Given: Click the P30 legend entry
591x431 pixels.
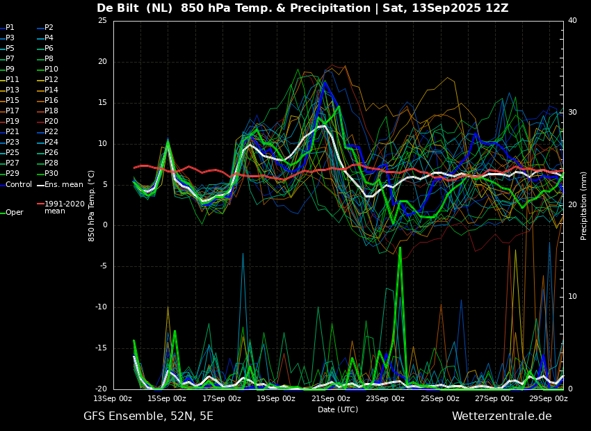Looking at the screenshot, I should tap(47, 173).
